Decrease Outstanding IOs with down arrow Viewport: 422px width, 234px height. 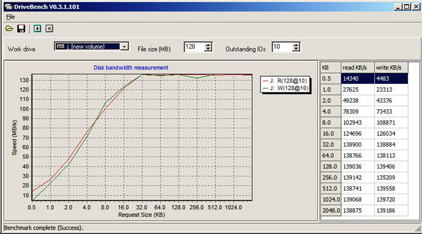[x=296, y=49]
